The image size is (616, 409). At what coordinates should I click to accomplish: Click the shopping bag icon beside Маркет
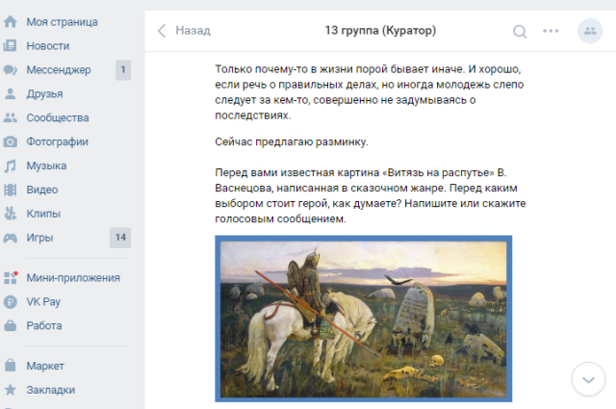(11, 366)
